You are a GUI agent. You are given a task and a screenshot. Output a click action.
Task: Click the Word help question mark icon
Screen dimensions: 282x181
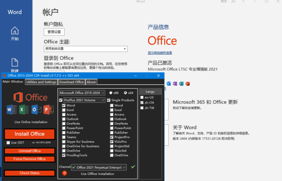coord(243,1)
